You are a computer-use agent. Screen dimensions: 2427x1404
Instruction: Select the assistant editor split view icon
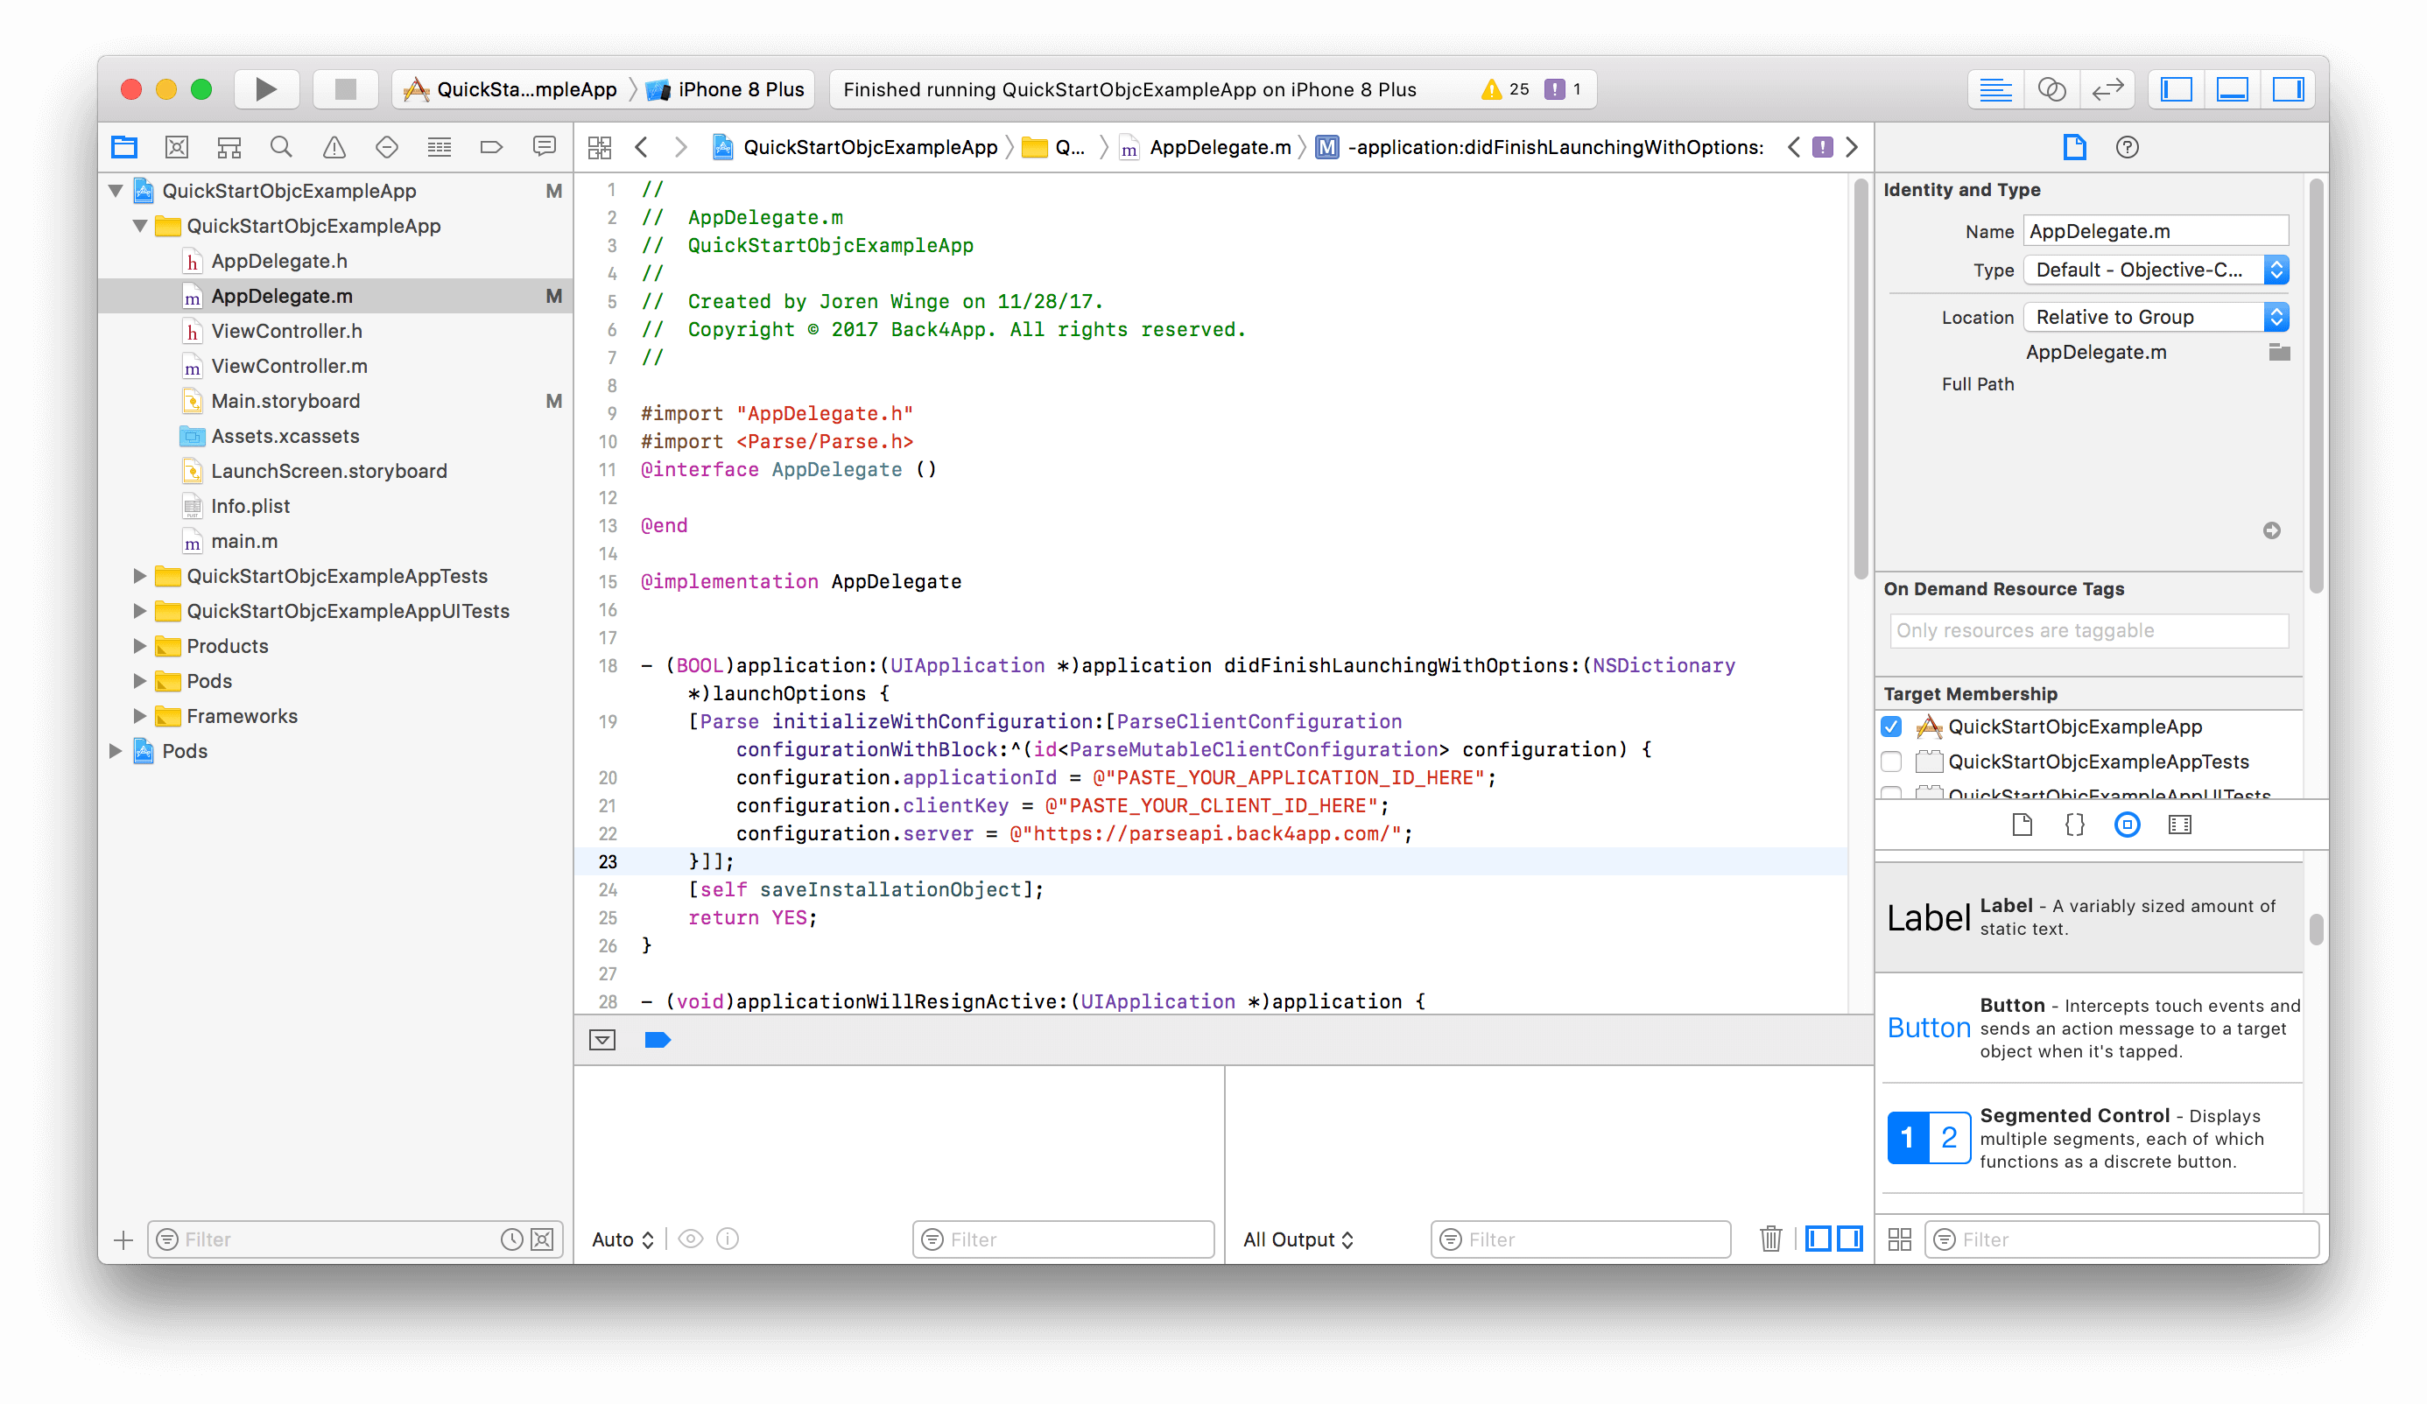[x=2052, y=88]
